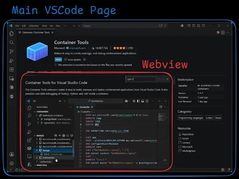Open the View menu
239x179 pixels.
44,26
